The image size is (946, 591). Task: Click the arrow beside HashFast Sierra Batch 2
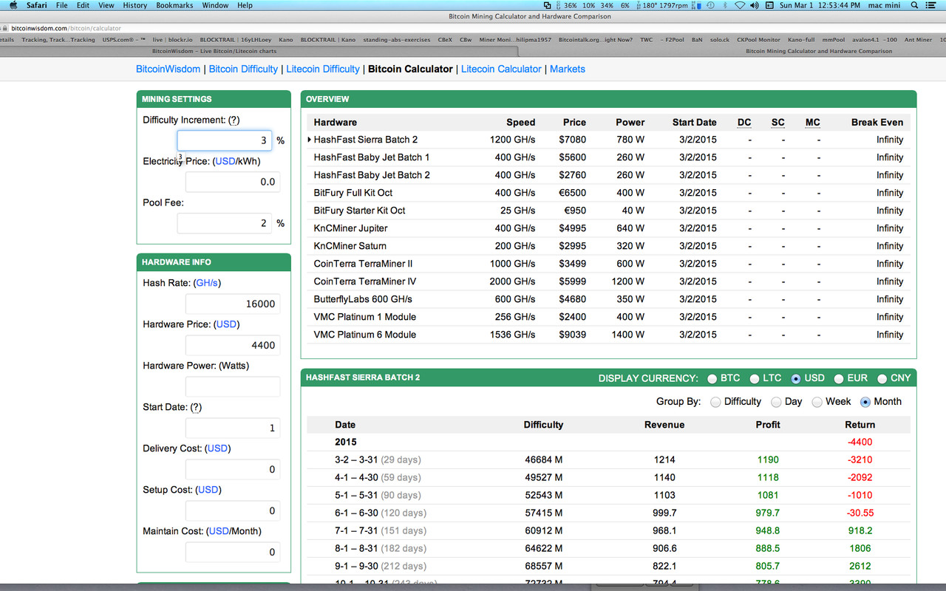(x=309, y=140)
